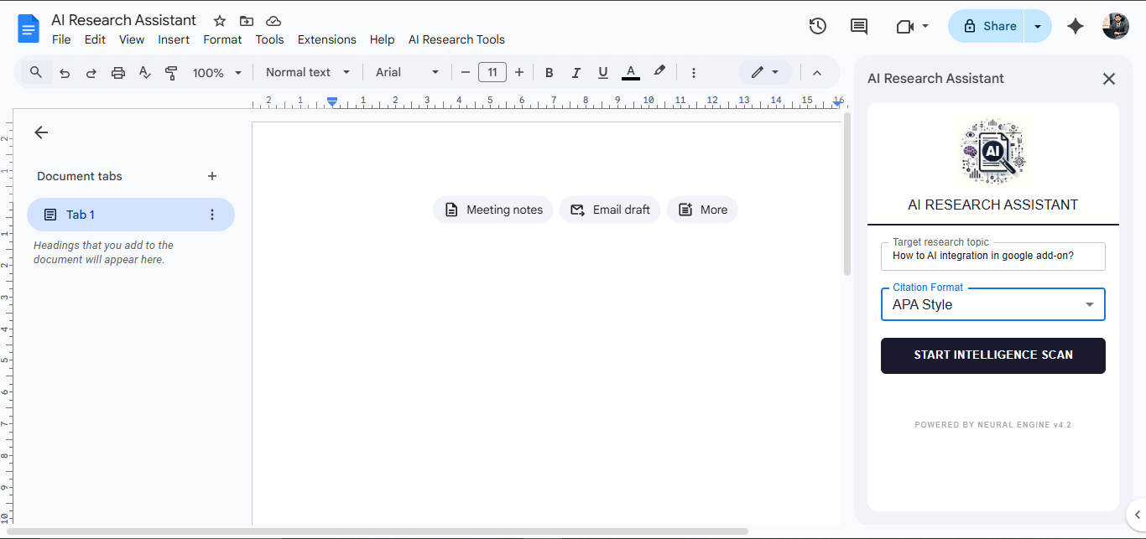This screenshot has height=539, width=1146.
Task: Toggle underline formatting
Action: pyautogui.click(x=602, y=72)
